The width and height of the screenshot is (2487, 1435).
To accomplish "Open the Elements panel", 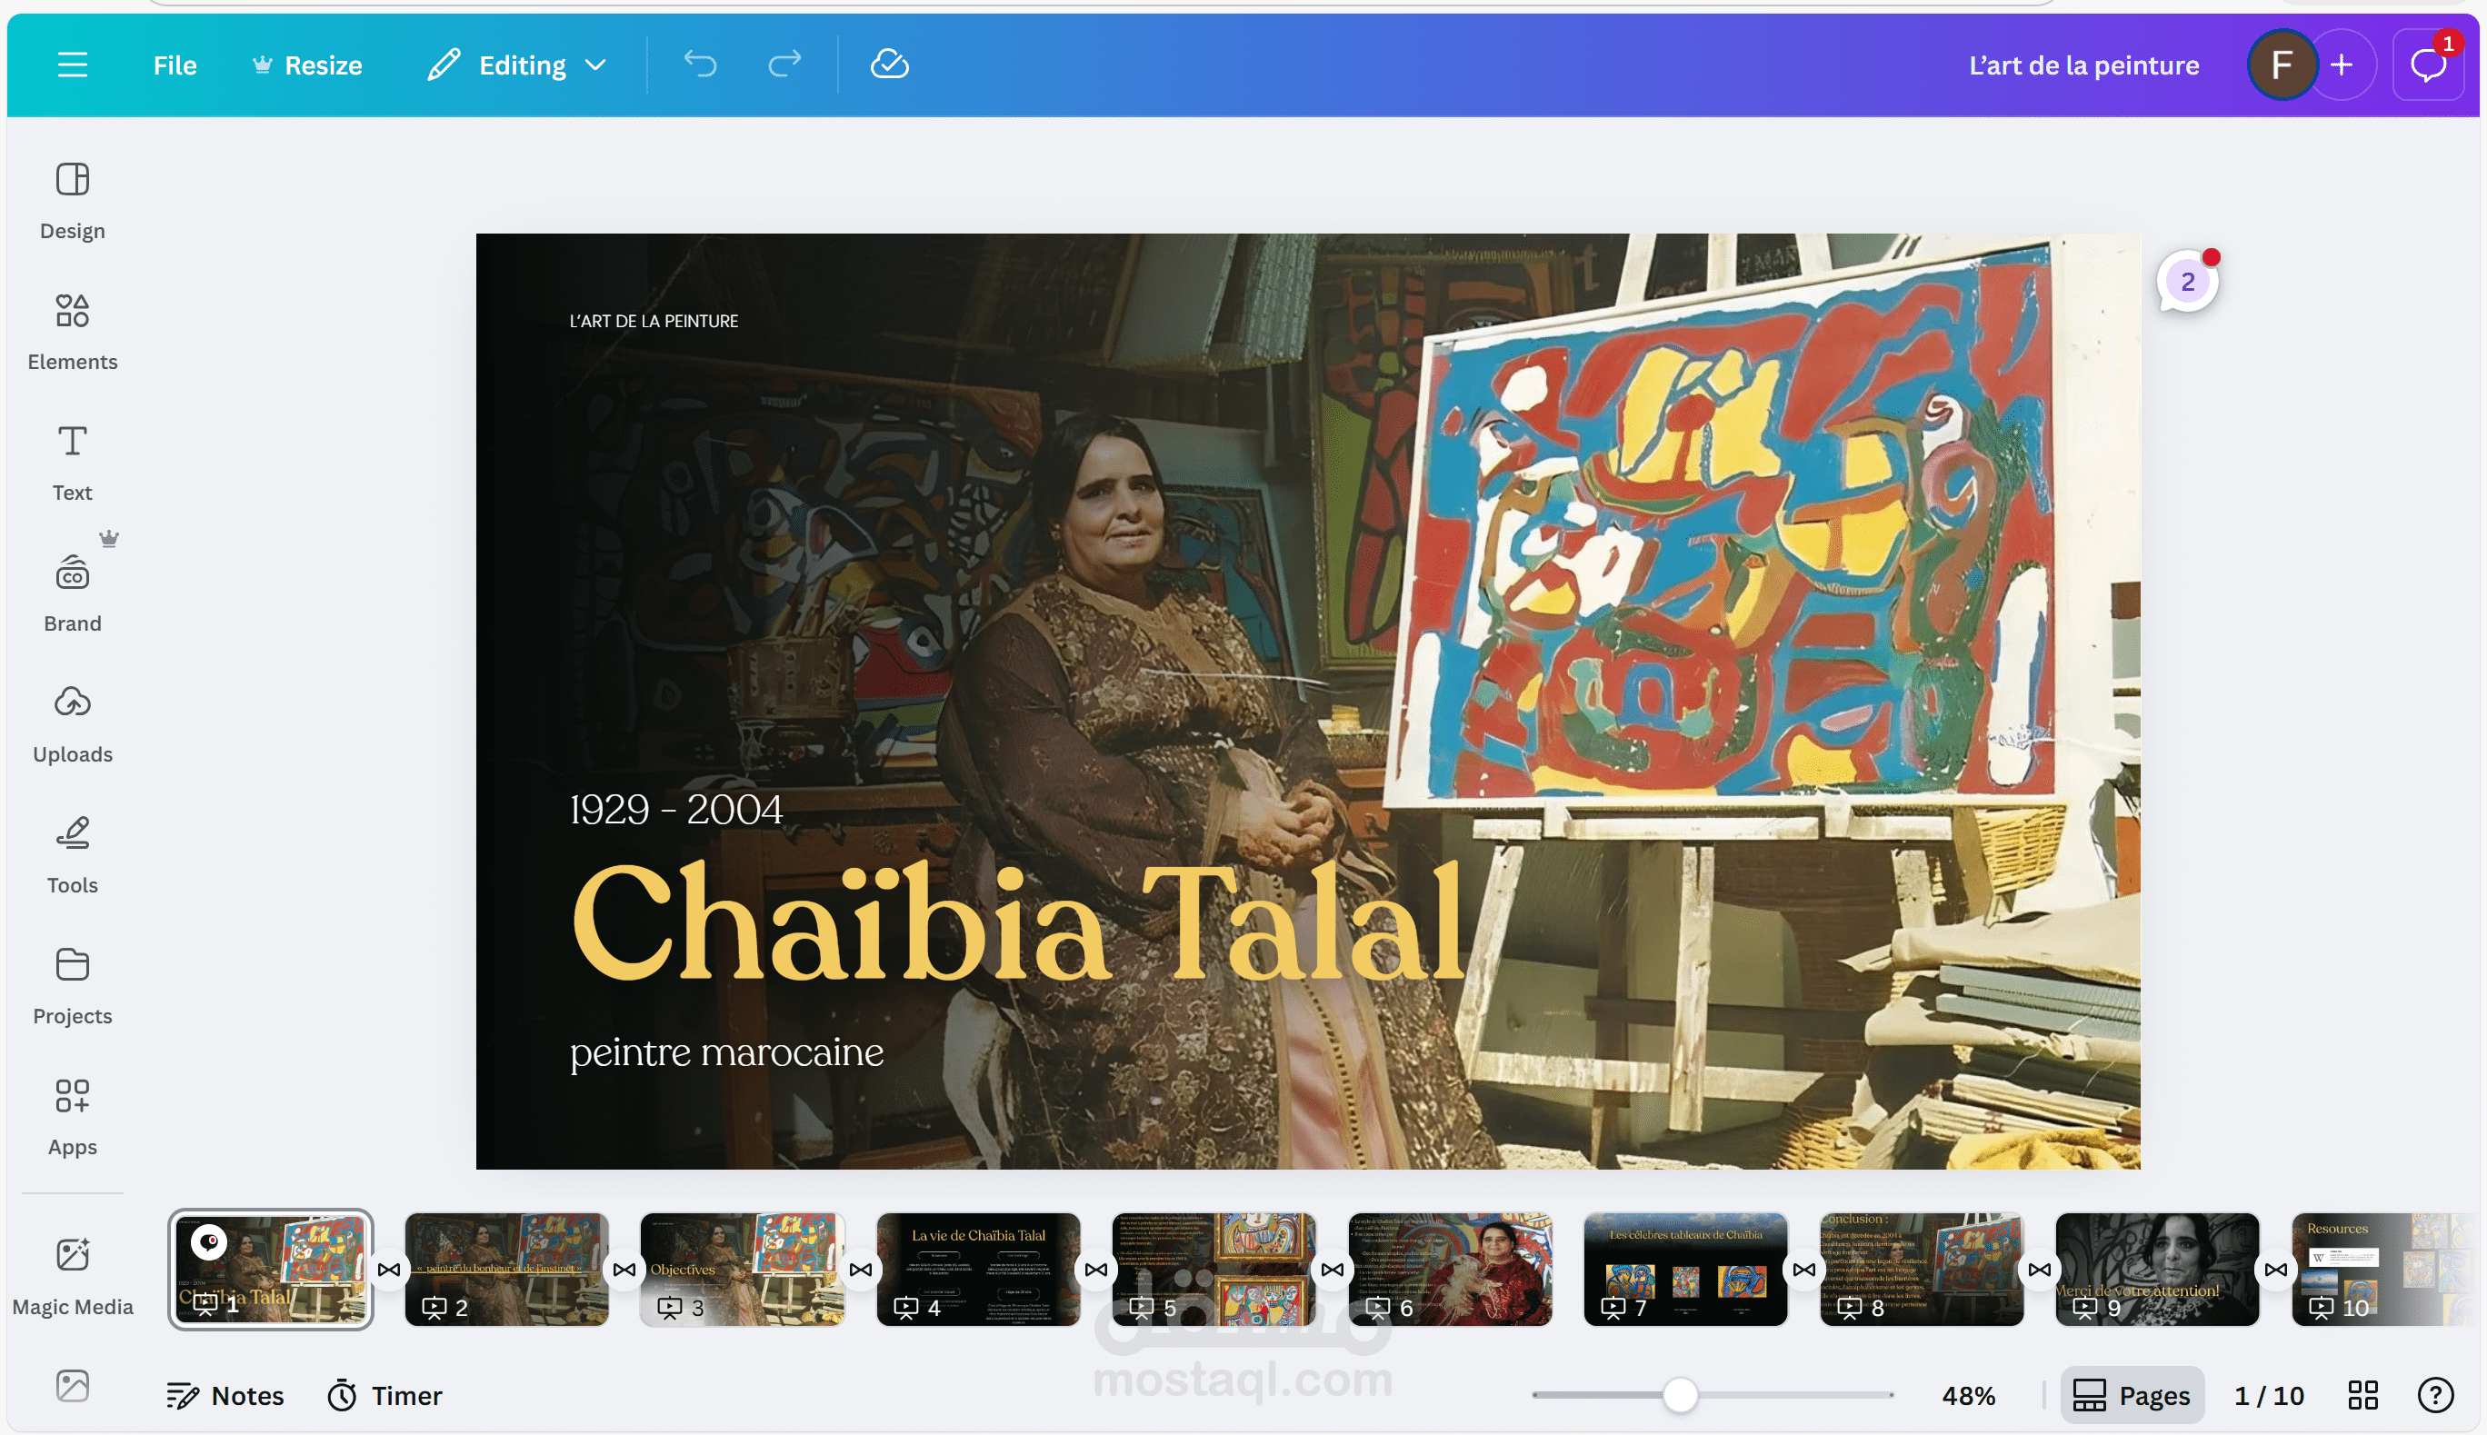I will [x=72, y=332].
